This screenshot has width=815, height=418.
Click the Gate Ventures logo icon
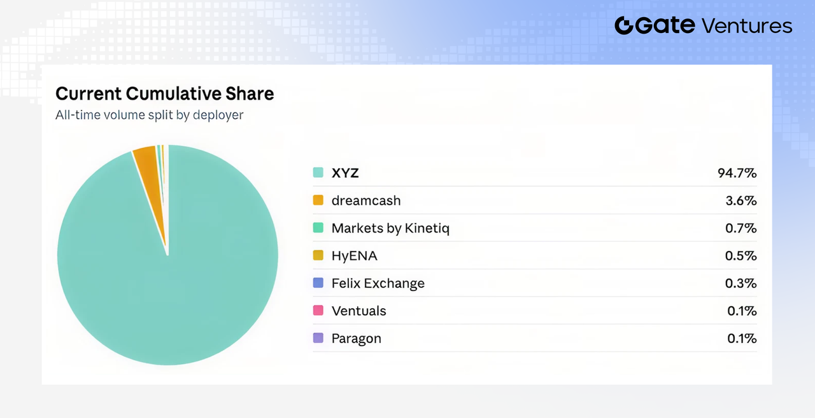click(625, 25)
